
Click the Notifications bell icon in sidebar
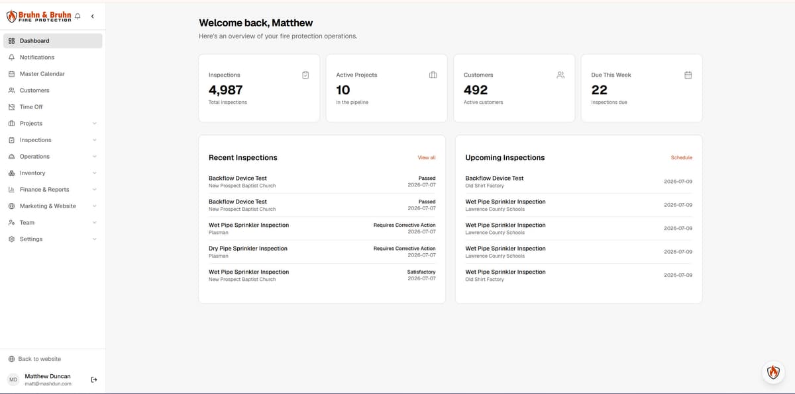click(11, 58)
